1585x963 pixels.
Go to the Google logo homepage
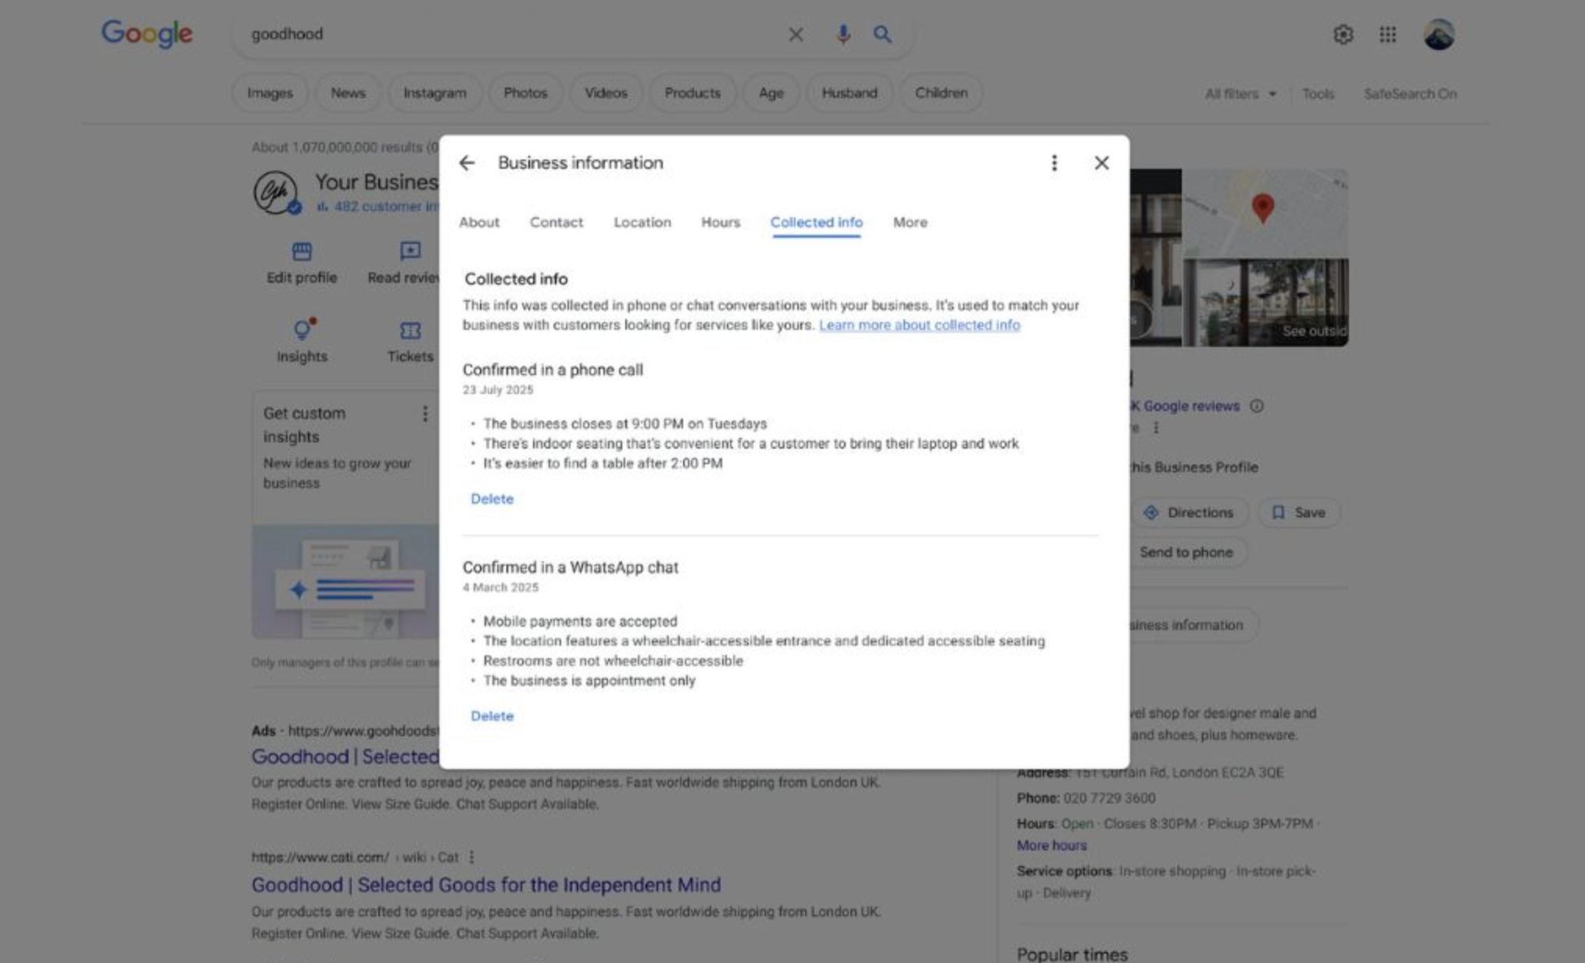click(147, 34)
